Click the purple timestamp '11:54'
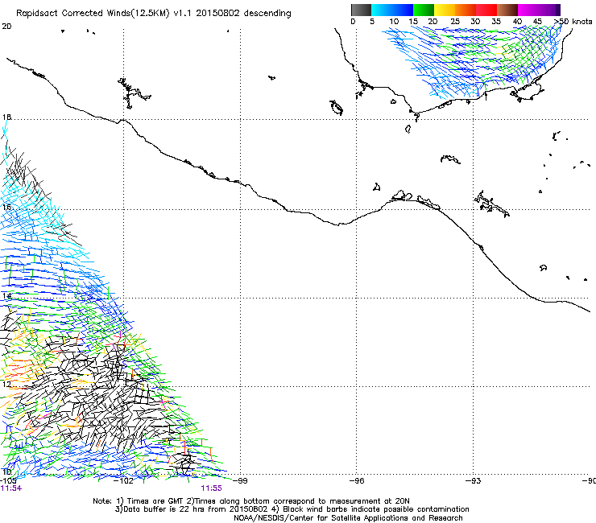This screenshot has height=523, width=596. pyautogui.click(x=11, y=488)
